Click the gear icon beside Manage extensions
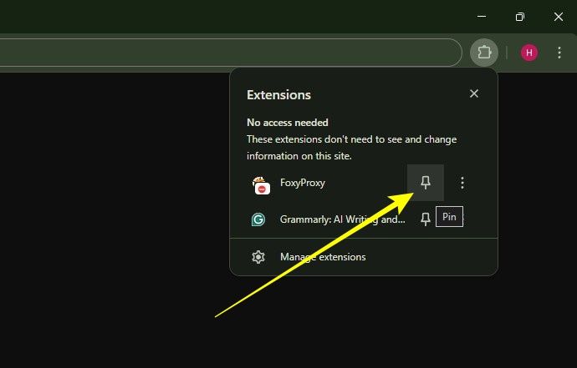577x368 pixels. [258, 257]
